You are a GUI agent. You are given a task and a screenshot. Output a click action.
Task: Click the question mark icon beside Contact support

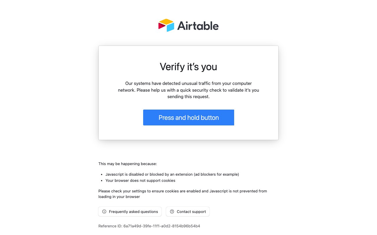[172, 211]
